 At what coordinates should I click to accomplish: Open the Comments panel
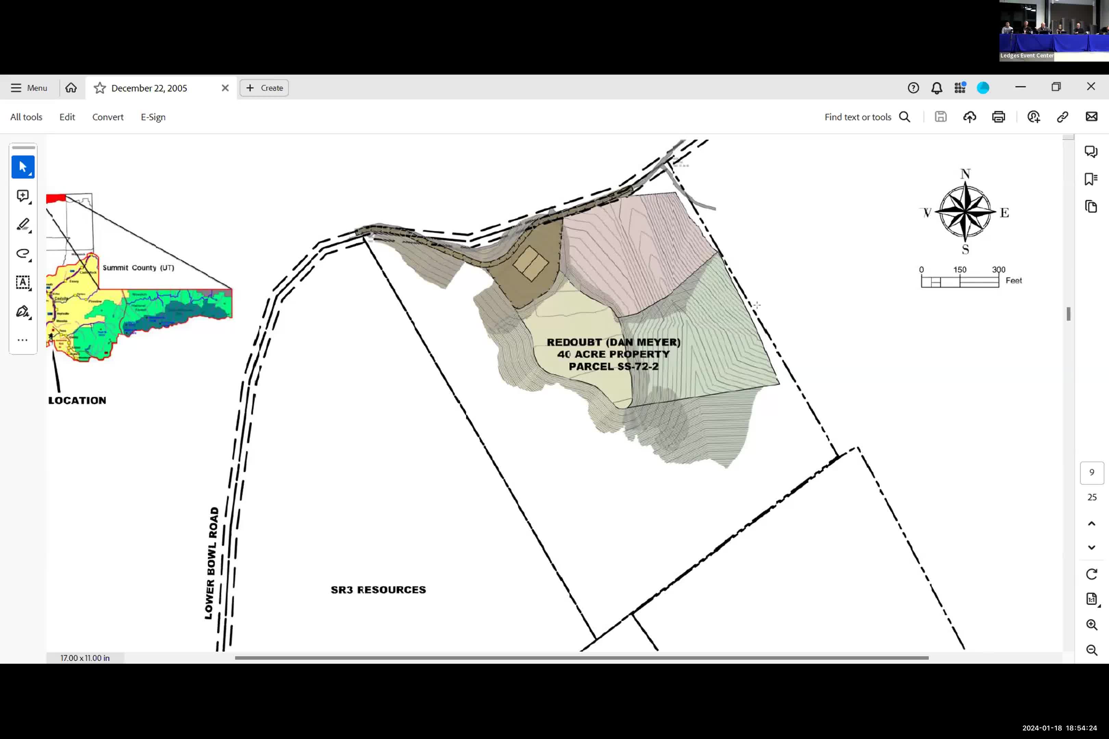pos(1092,152)
